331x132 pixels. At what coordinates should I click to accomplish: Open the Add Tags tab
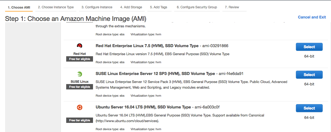[x=159, y=7]
